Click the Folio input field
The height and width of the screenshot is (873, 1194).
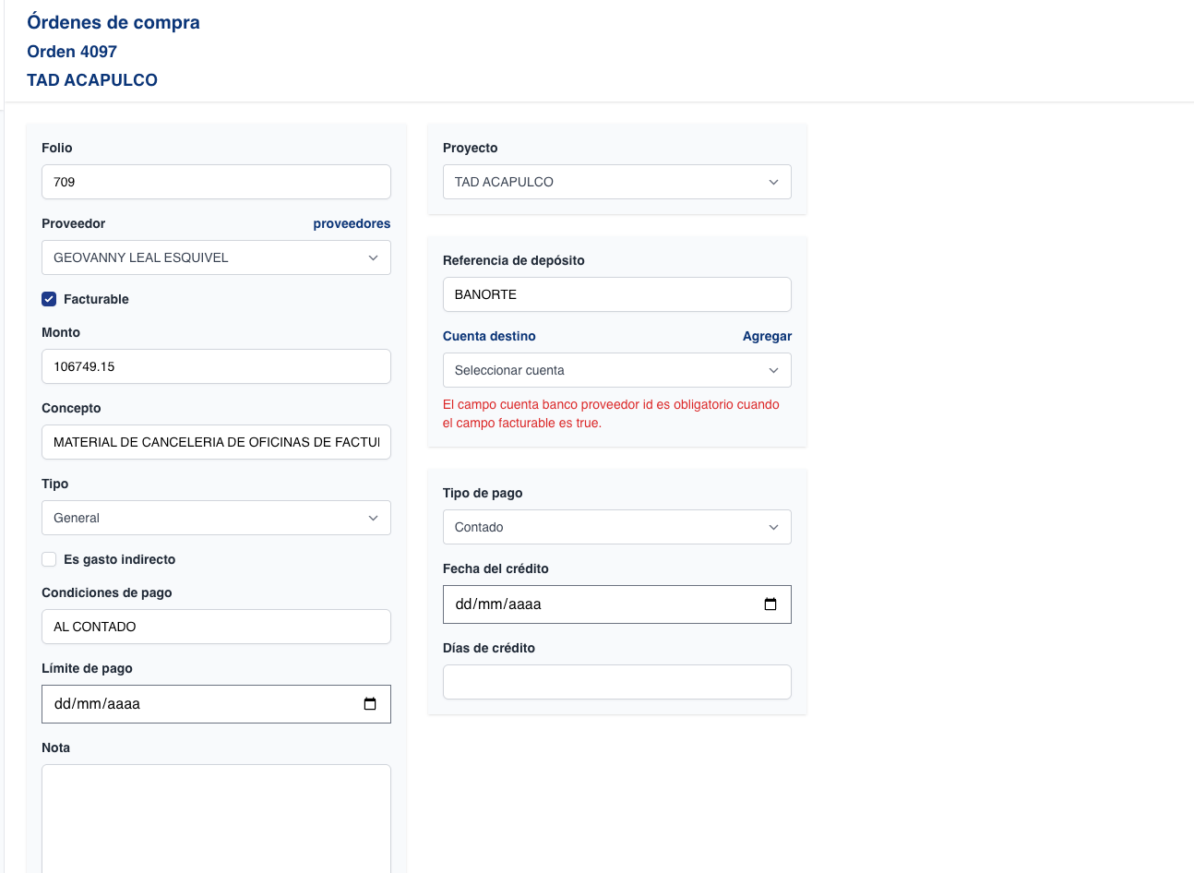(216, 182)
